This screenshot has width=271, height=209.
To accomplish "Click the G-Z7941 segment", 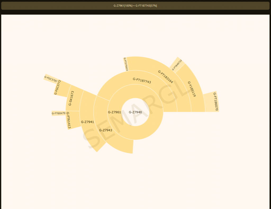I will [87, 122].
